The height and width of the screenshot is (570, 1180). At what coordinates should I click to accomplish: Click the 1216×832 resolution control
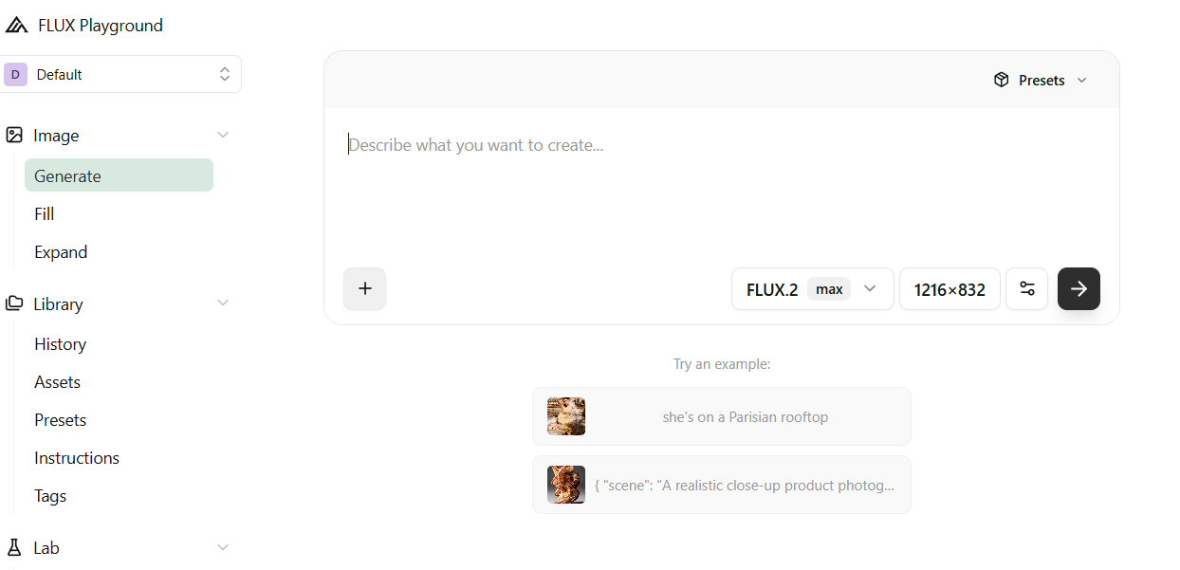click(950, 288)
